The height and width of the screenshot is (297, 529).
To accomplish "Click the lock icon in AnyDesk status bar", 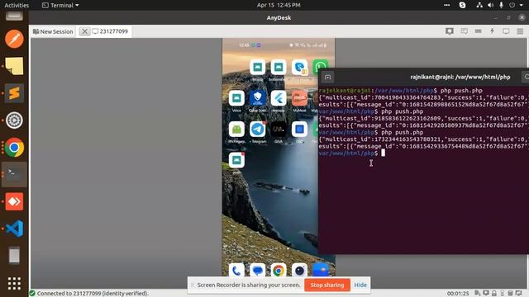I will [x=494, y=294].
